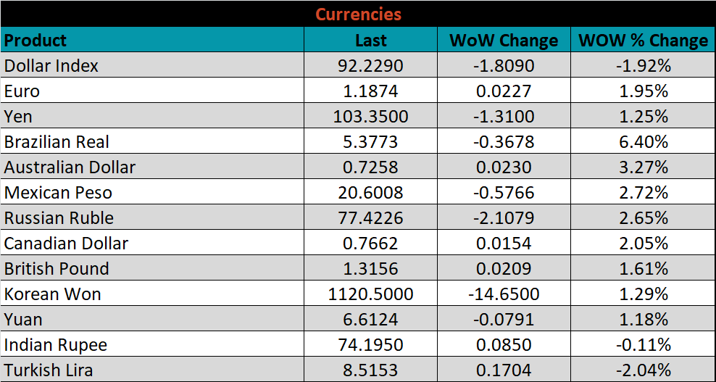Screen dimensions: 716x382
Task: Click the Euro last price 1.1874
Action: coord(370,91)
